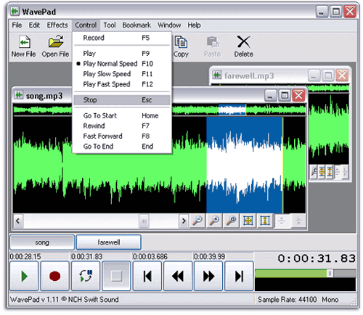This screenshot has width=363, height=315.
Task: Select Play Normal Speed radio option
Action: tap(122, 64)
